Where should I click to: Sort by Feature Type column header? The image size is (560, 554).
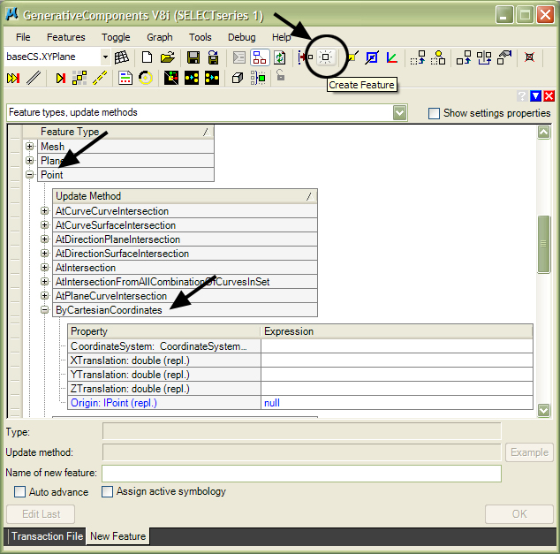118,132
